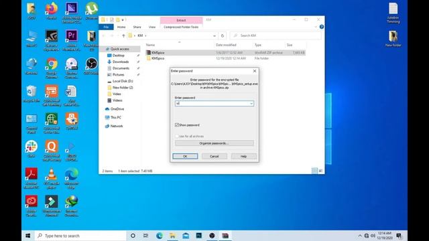Open the Mail app from taskbar
This screenshot has height=241, width=429.
click(186, 235)
